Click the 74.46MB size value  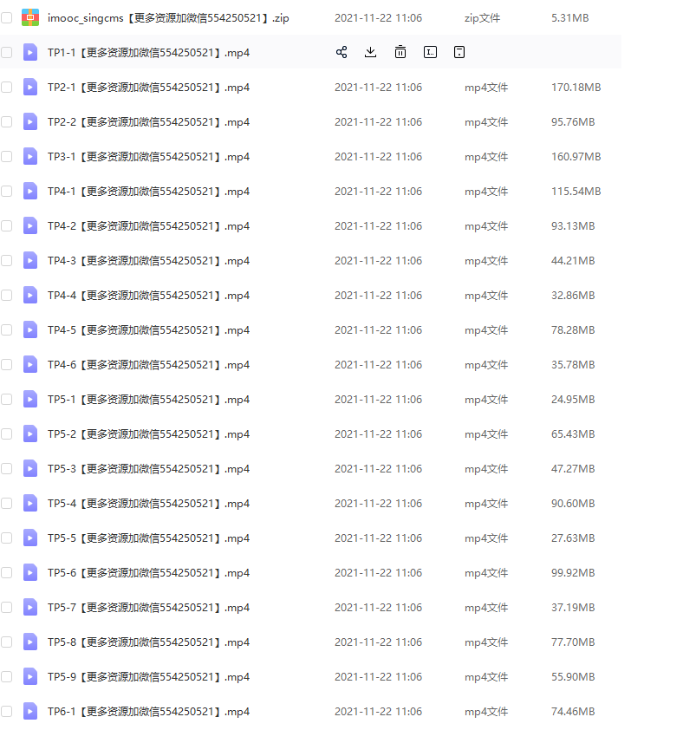point(573,712)
